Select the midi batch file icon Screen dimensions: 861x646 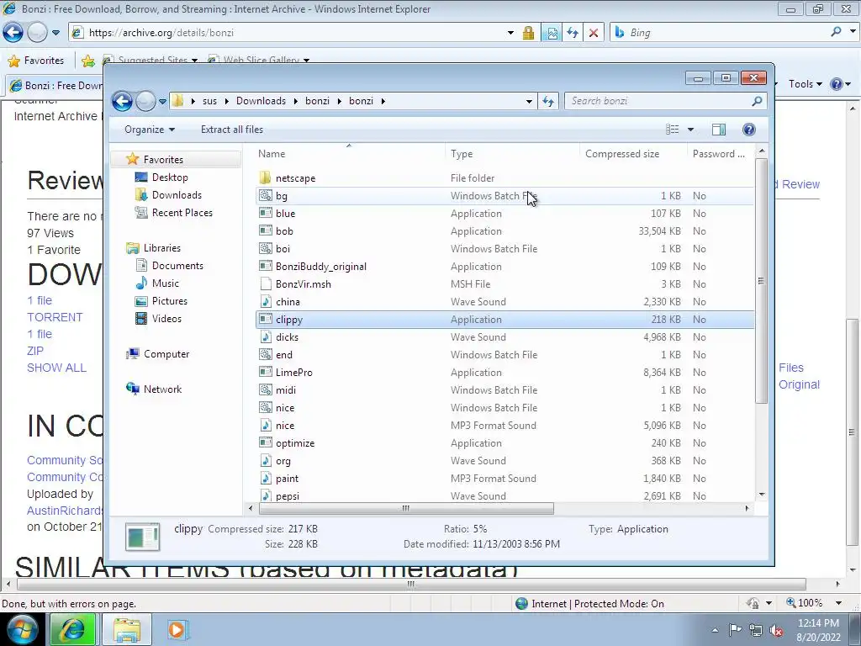click(265, 390)
